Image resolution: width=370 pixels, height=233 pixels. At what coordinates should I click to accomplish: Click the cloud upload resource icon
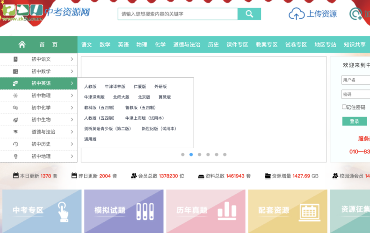[296, 14]
